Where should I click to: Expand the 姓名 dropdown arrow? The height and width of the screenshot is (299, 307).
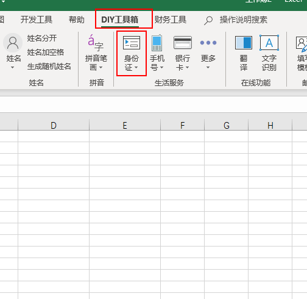tap(13, 67)
